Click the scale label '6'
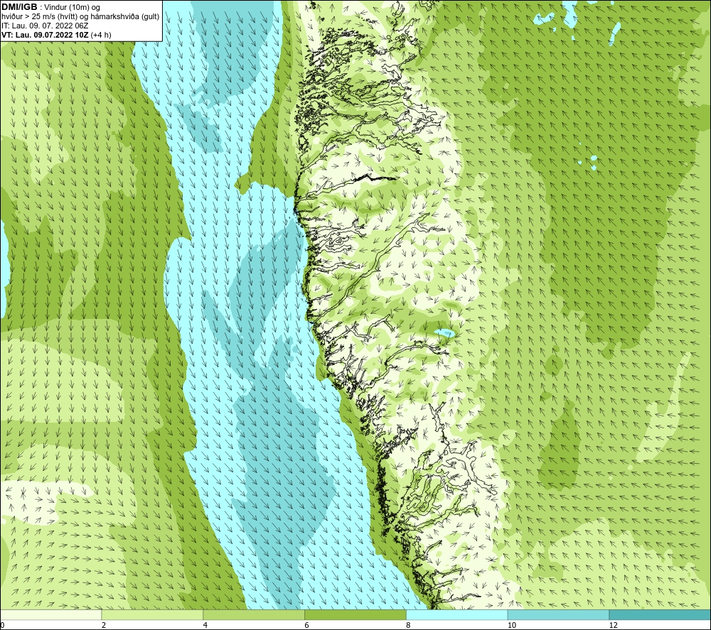This screenshot has height=630, width=711. [x=307, y=625]
